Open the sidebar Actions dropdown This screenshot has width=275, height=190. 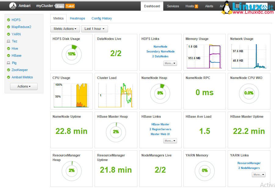[x=24, y=86]
